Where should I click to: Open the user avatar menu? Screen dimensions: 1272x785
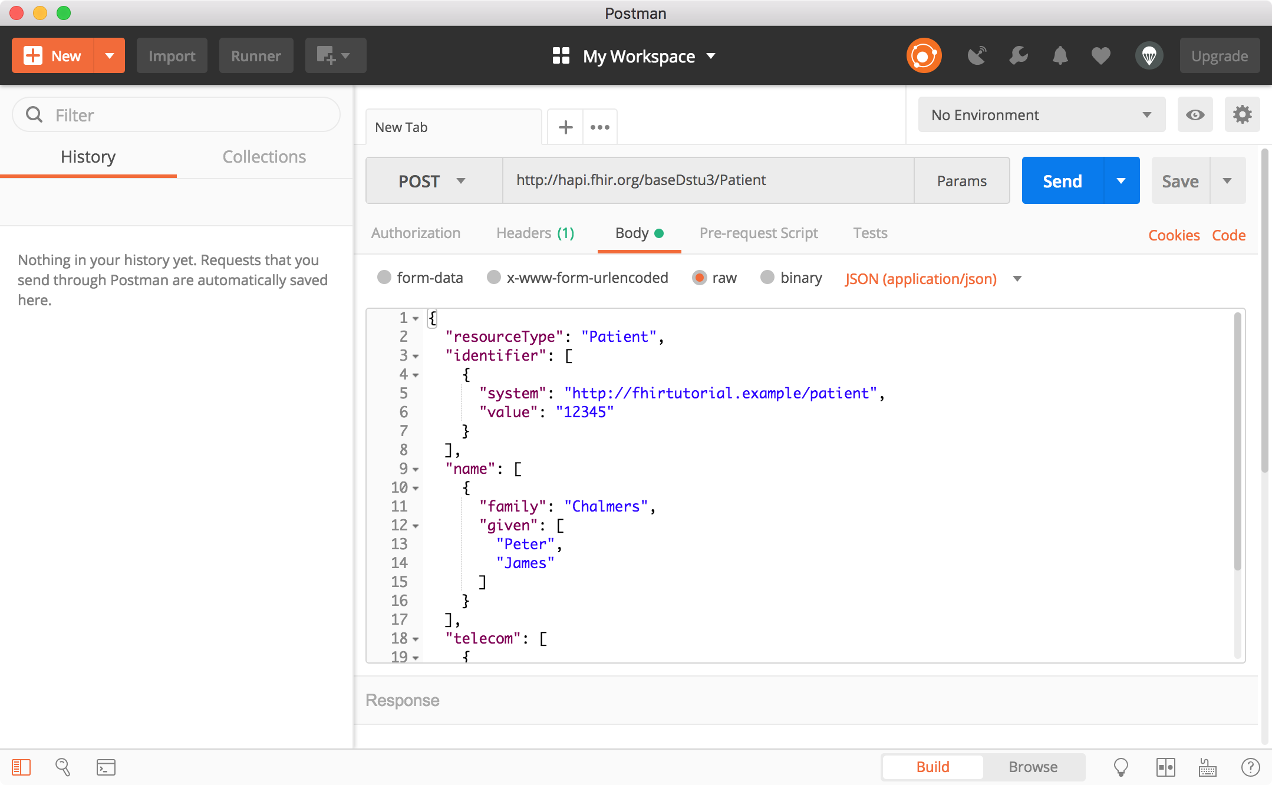pos(1149,56)
